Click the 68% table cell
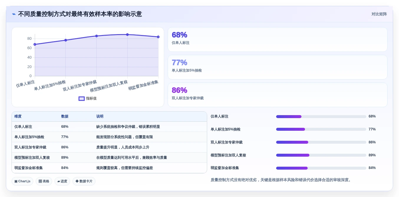Viewport: 399px width, 197px height. (x=65, y=127)
